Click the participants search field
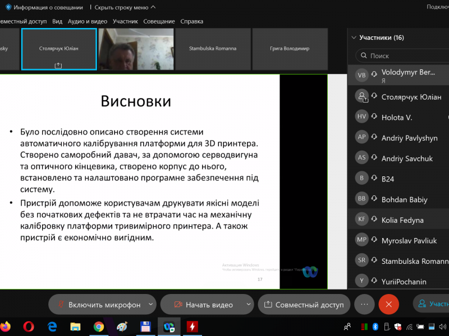449x336 pixels. [404, 56]
